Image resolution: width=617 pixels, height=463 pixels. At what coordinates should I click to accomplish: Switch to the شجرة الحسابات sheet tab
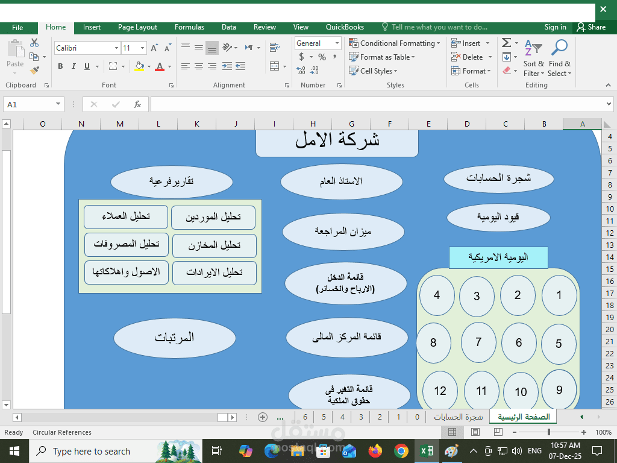point(459,417)
